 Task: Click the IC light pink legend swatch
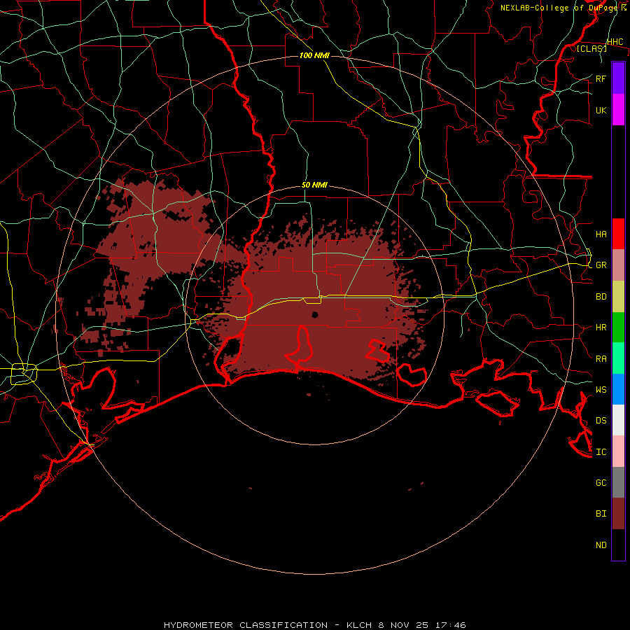pyautogui.click(x=618, y=451)
